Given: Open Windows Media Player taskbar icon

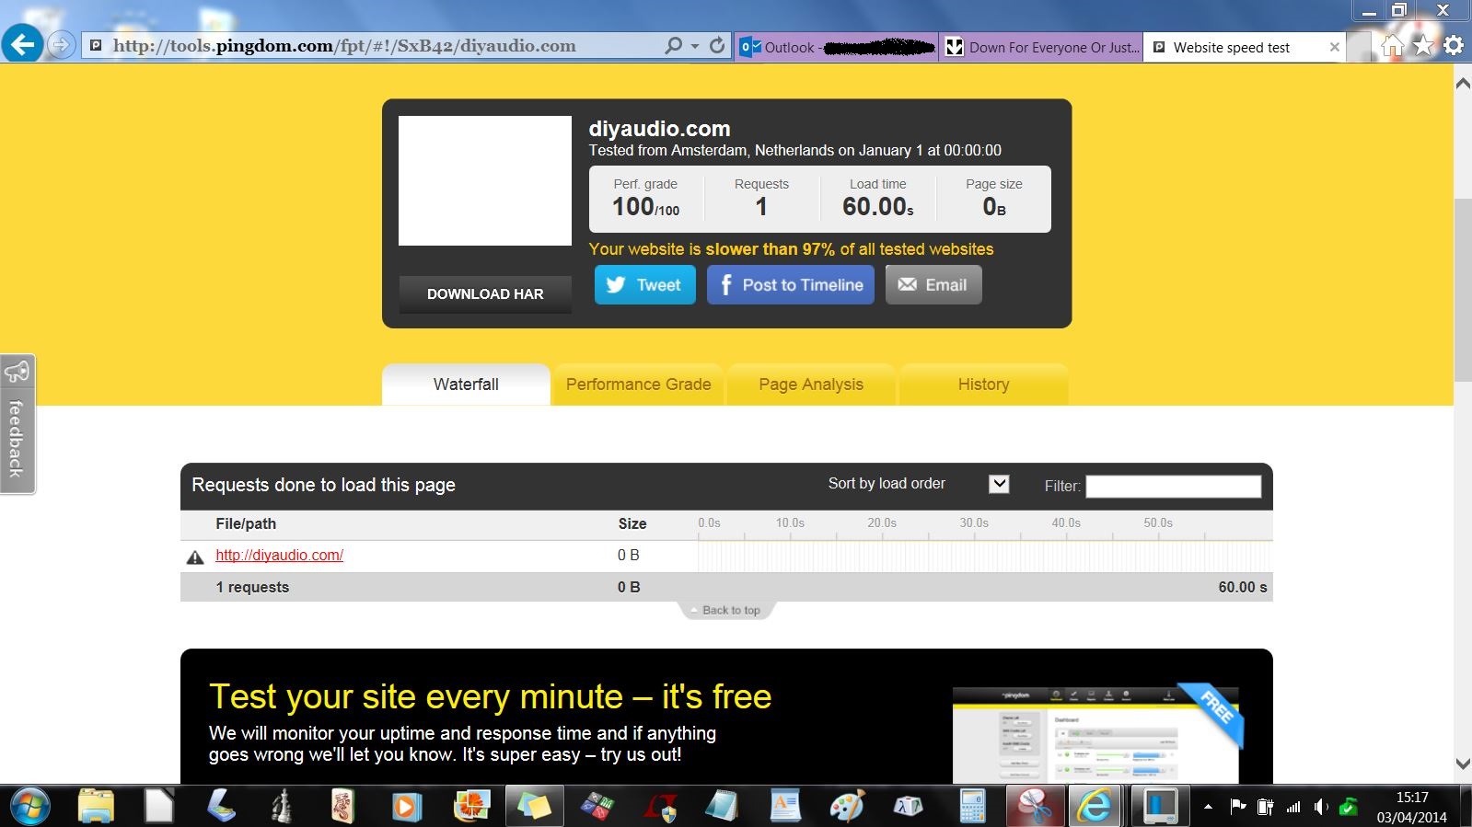Looking at the screenshot, I should (406, 807).
